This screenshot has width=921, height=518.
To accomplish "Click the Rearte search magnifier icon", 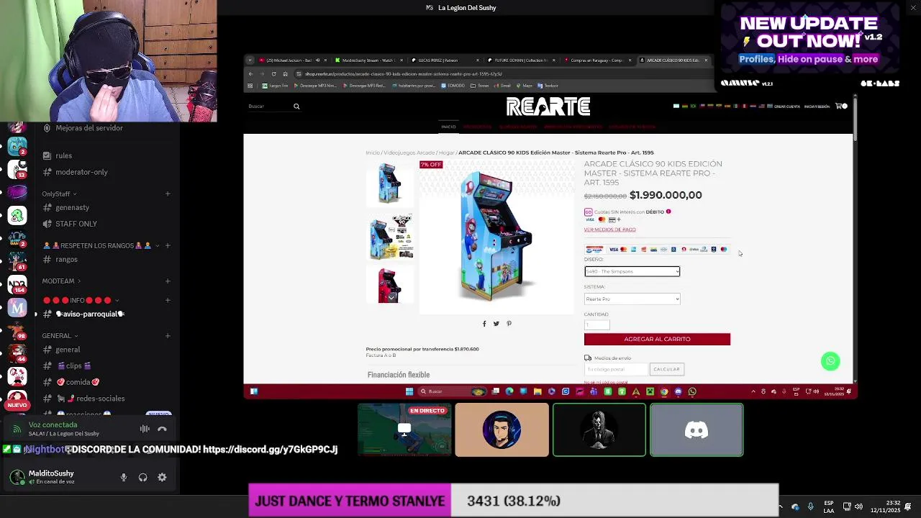I will pos(296,106).
